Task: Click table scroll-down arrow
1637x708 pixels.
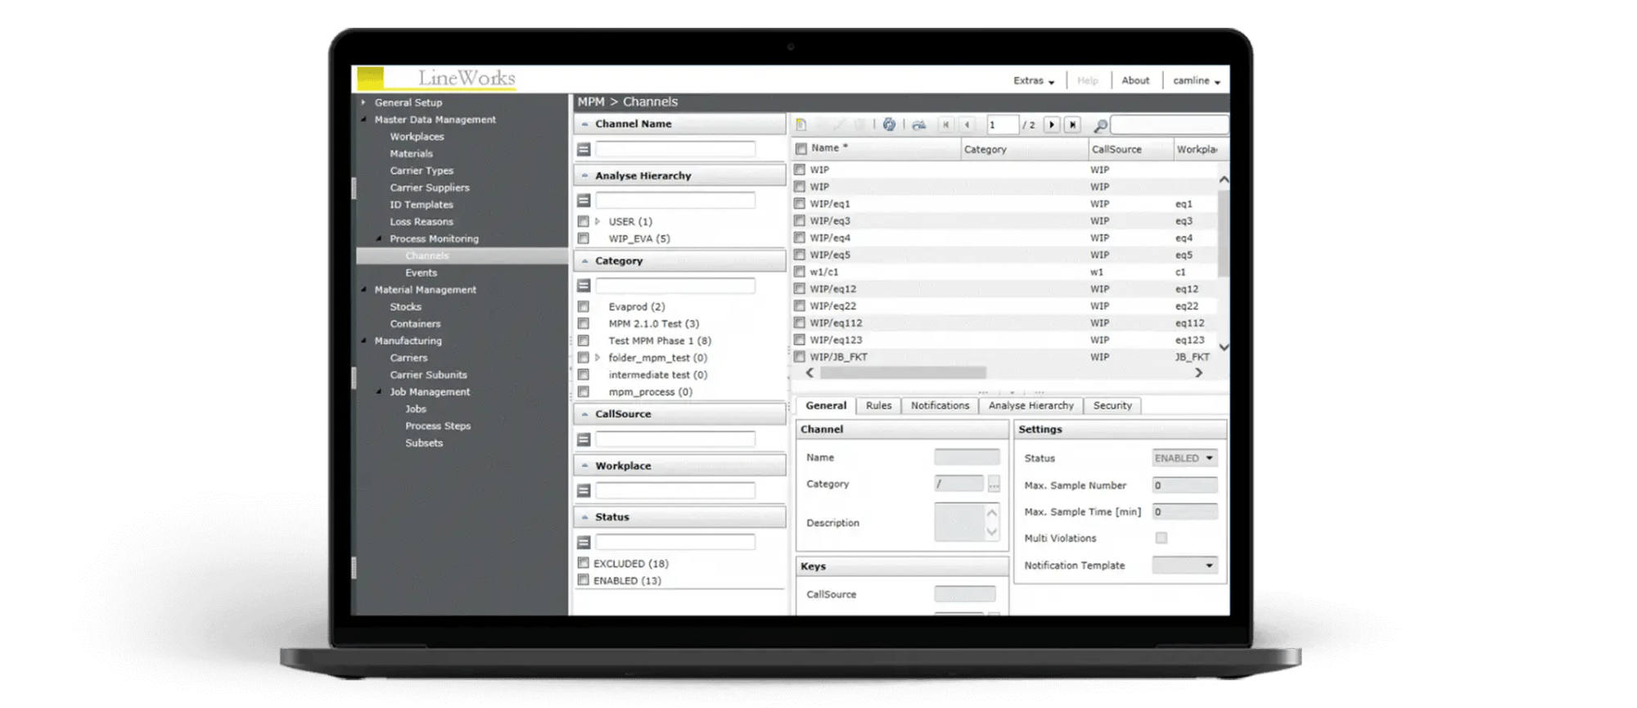Action: coord(1224,347)
